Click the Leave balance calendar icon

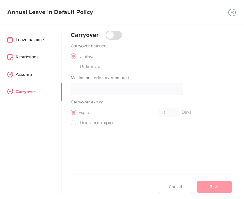point(10,40)
